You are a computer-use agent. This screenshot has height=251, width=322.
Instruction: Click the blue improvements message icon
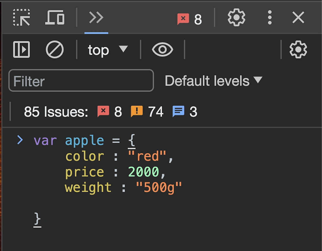point(178,111)
